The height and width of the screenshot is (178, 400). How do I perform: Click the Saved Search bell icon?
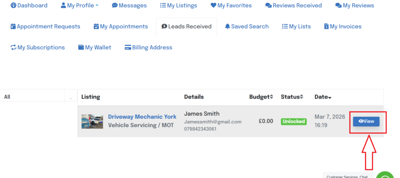click(x=227, y=26)
